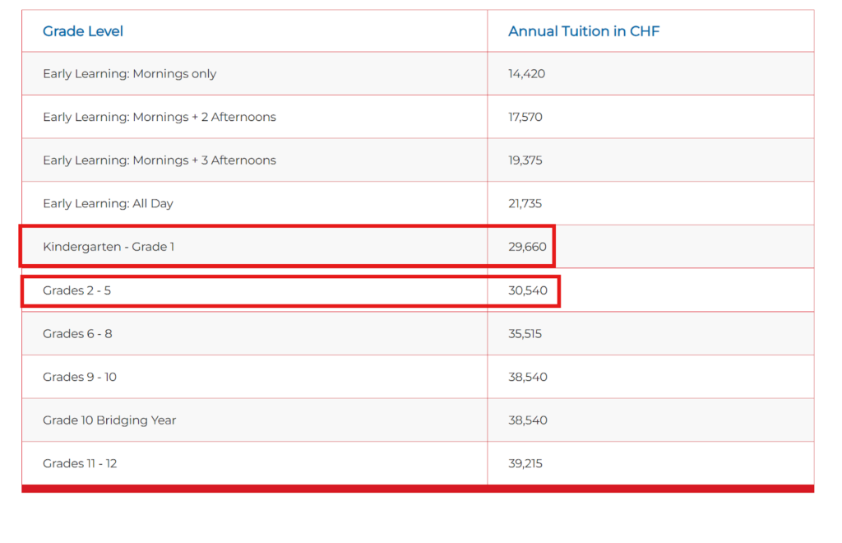Click the 35,515 tuition amount
Screen dimensions: 842x543
(525, 334)
